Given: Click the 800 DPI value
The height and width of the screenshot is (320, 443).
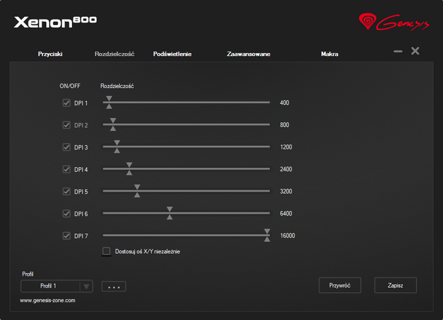Looking at the screenshot, I should 284,125.
